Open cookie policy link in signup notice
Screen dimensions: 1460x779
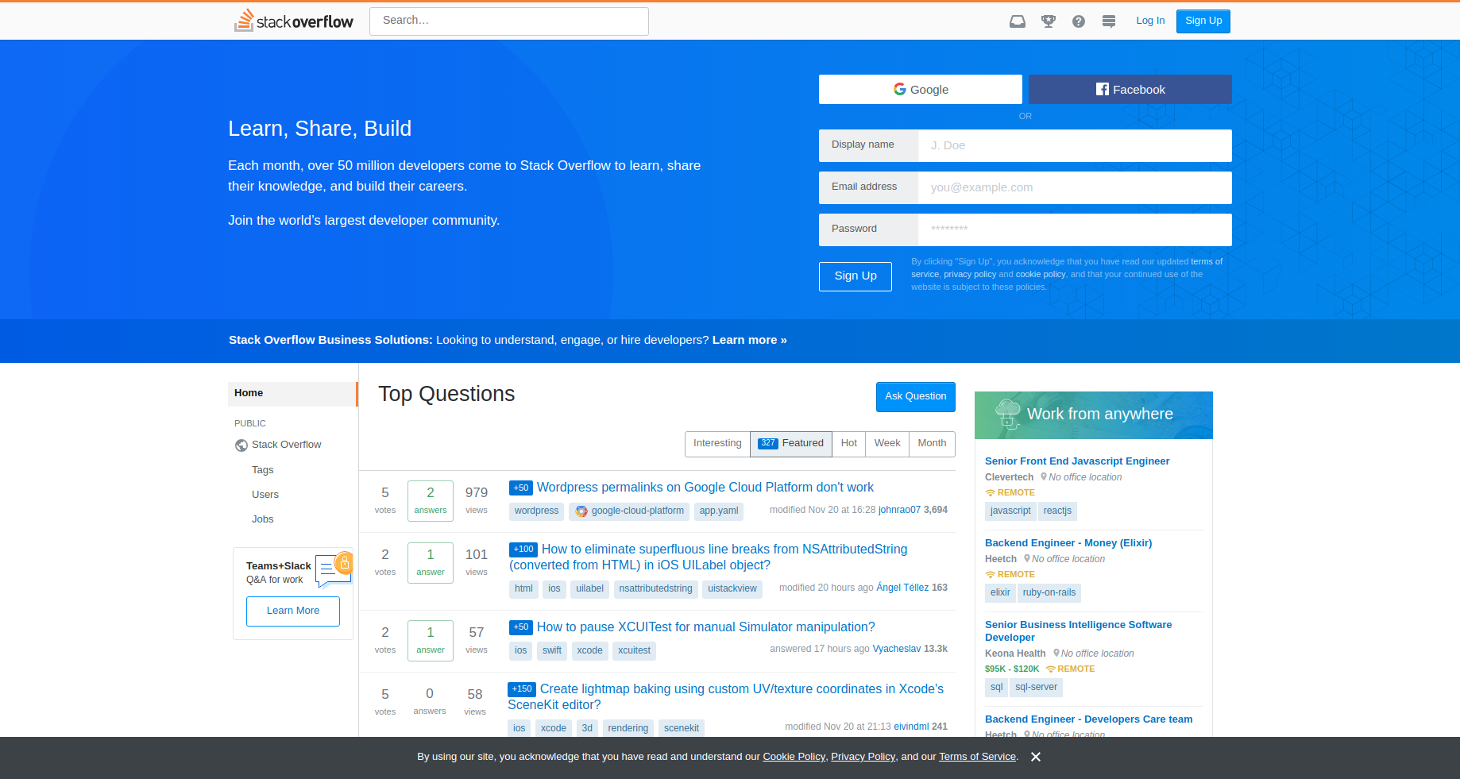[x=1041, y=274]
